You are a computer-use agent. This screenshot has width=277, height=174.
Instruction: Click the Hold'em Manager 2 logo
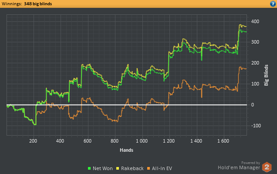267,167
